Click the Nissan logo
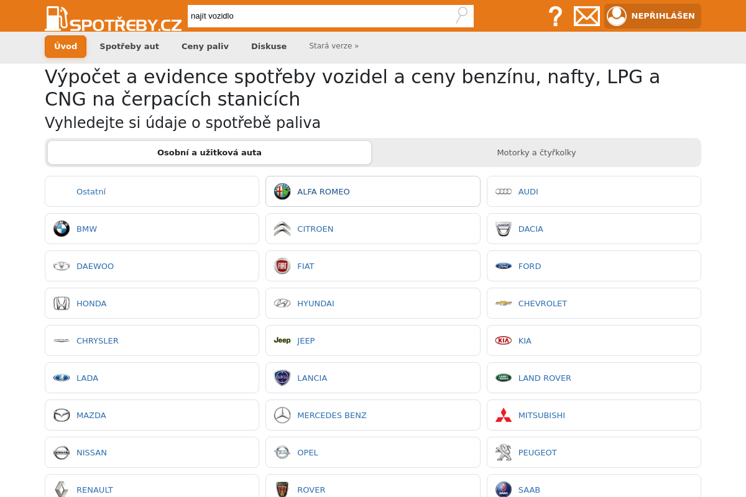The width and height of the screenshot is (746, 497). (x=62, y=452)
